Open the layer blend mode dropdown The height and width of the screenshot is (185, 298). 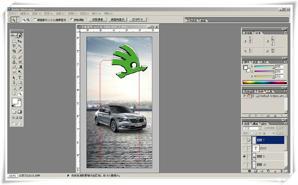coord(252,128)
